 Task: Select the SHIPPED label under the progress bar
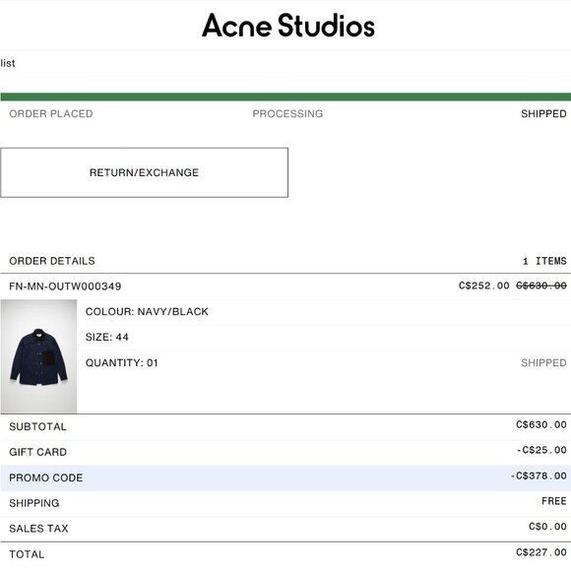point(543,114)
